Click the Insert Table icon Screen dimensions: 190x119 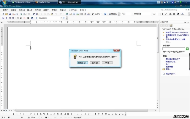[74, 14]
